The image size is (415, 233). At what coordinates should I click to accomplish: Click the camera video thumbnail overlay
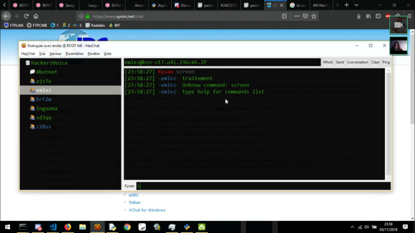(x=399, y=25)
